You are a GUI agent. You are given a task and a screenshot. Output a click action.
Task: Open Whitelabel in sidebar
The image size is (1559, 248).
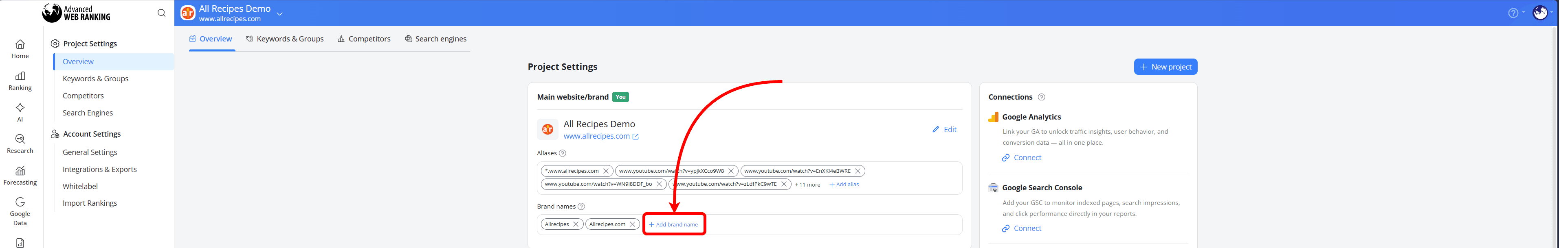80,187
